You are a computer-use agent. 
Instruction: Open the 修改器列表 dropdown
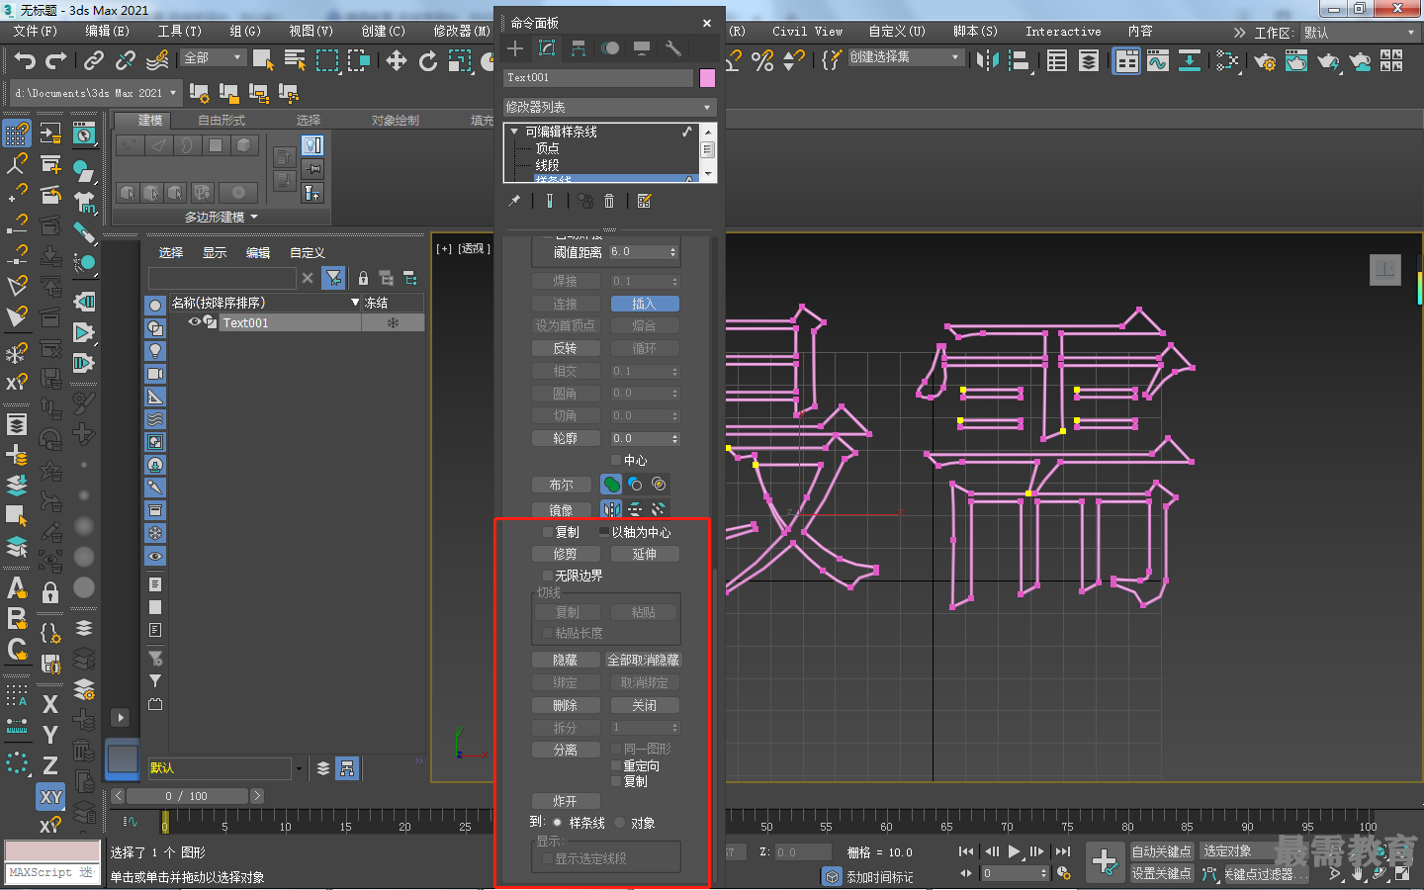coord(608,107)
